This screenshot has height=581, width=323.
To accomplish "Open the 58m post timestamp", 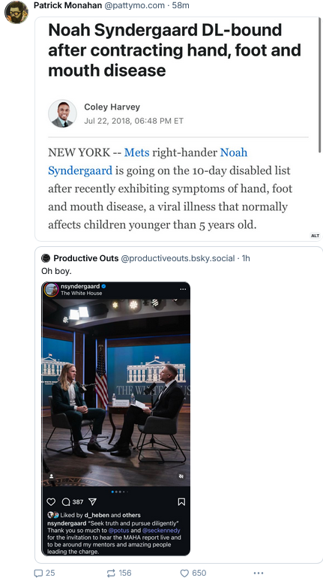I will click(181, 5).
